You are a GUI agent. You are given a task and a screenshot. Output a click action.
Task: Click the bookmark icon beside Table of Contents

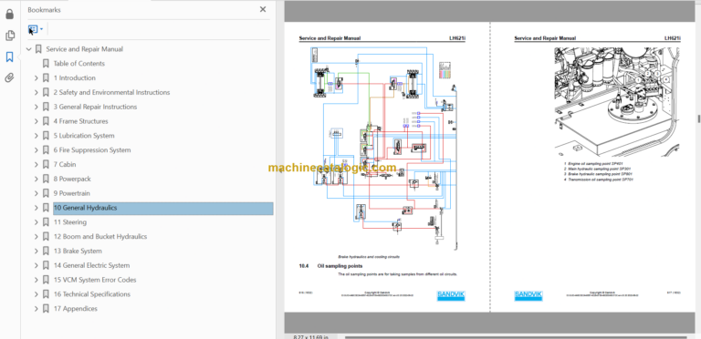(x=46, y=64)
